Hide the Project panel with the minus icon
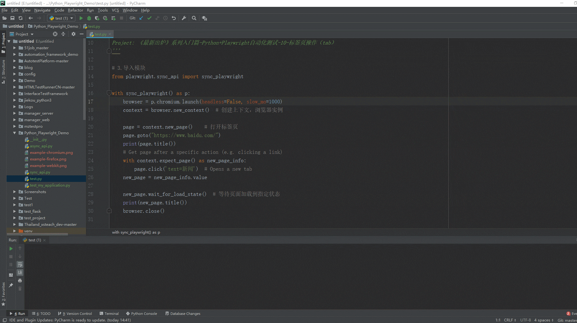Screen dimensions: 577x323 click(82, 34)
